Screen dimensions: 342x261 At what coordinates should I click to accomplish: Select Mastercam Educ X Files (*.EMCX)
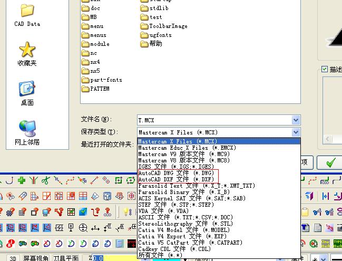pos(219,148)
